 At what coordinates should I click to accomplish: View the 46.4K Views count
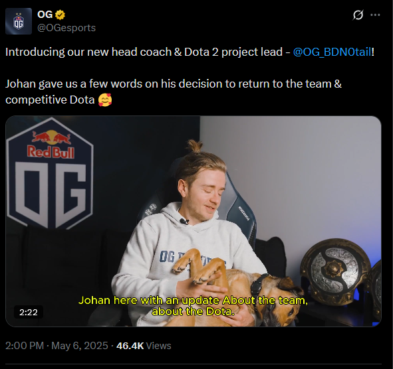(x=144, y=346)
